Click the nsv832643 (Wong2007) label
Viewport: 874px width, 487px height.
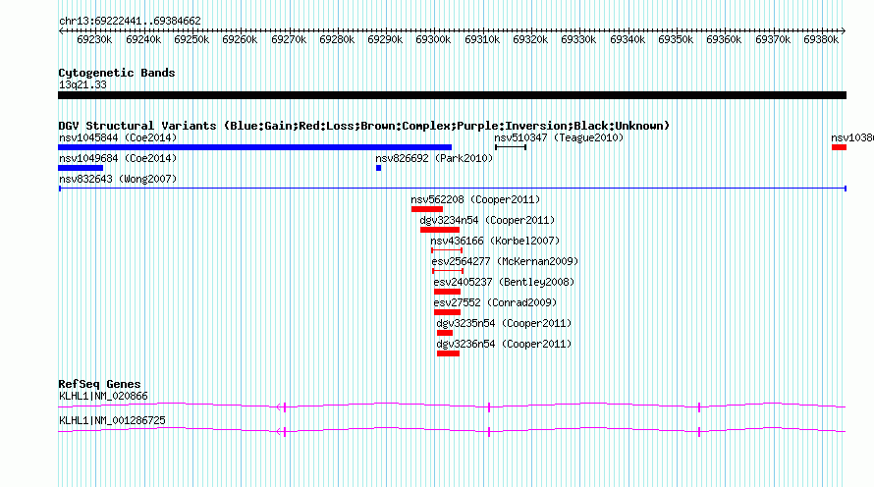[x=118, y=179]
